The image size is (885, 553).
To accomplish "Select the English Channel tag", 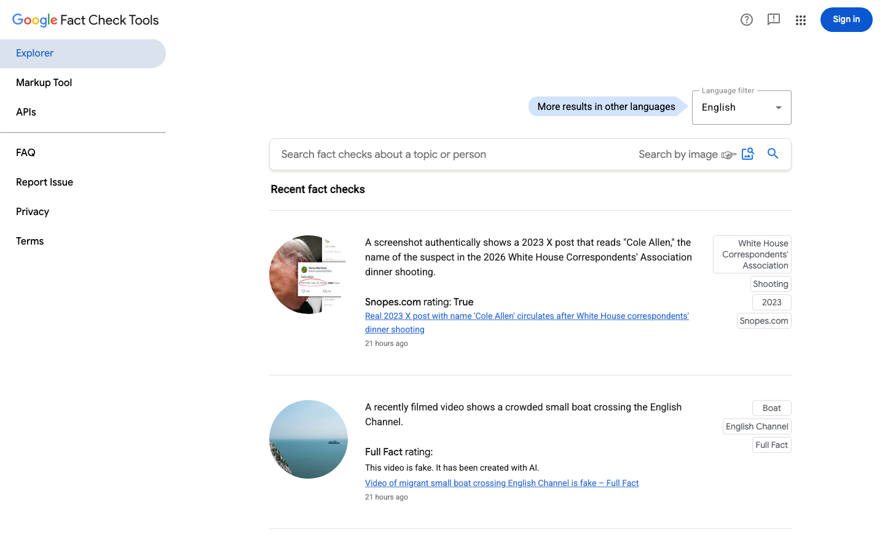I will pyautogui.click(x=757, y=426).
